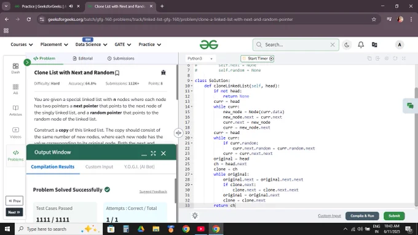Viewport: 418px width, 235px height.
Task: Click the report bug icon
Action: [x=163, y=73]
